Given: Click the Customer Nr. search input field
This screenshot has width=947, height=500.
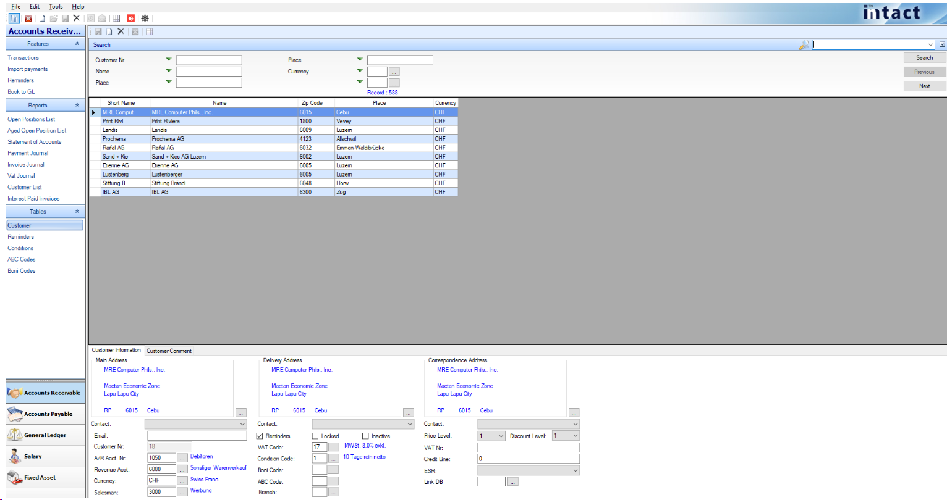Looking at the screenshot, I should tap(209, 60).
